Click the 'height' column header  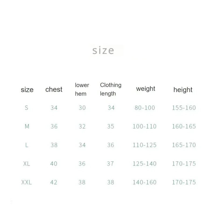pyautogui.click(x=183, y=90)
